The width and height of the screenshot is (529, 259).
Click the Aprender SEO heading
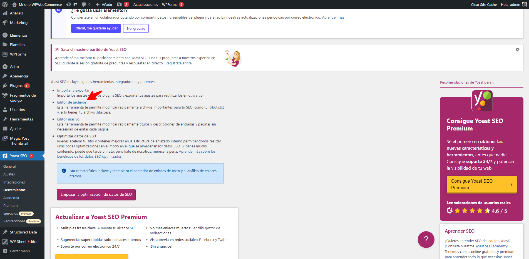click(x=460, y=231)
